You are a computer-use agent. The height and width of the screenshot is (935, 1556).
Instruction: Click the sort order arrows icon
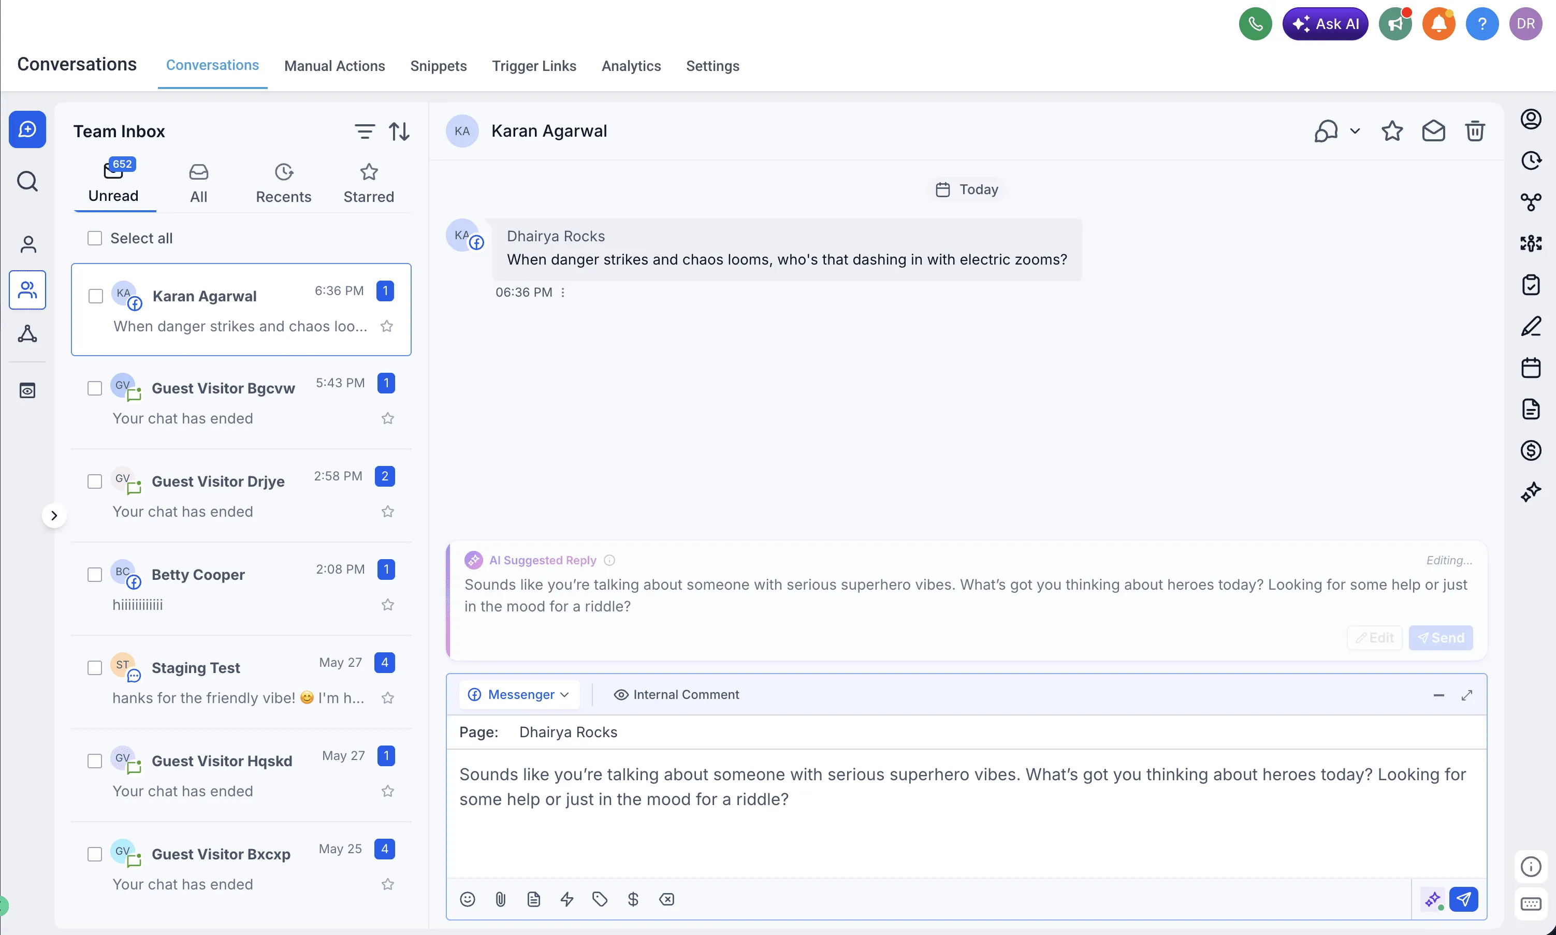pyautogui.click(x=399, y=131)
